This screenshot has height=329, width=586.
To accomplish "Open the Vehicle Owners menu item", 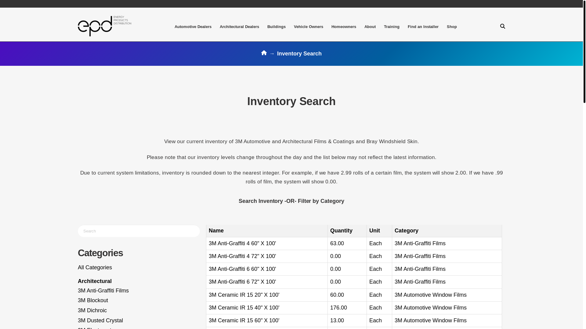I will tap(309, 27).
